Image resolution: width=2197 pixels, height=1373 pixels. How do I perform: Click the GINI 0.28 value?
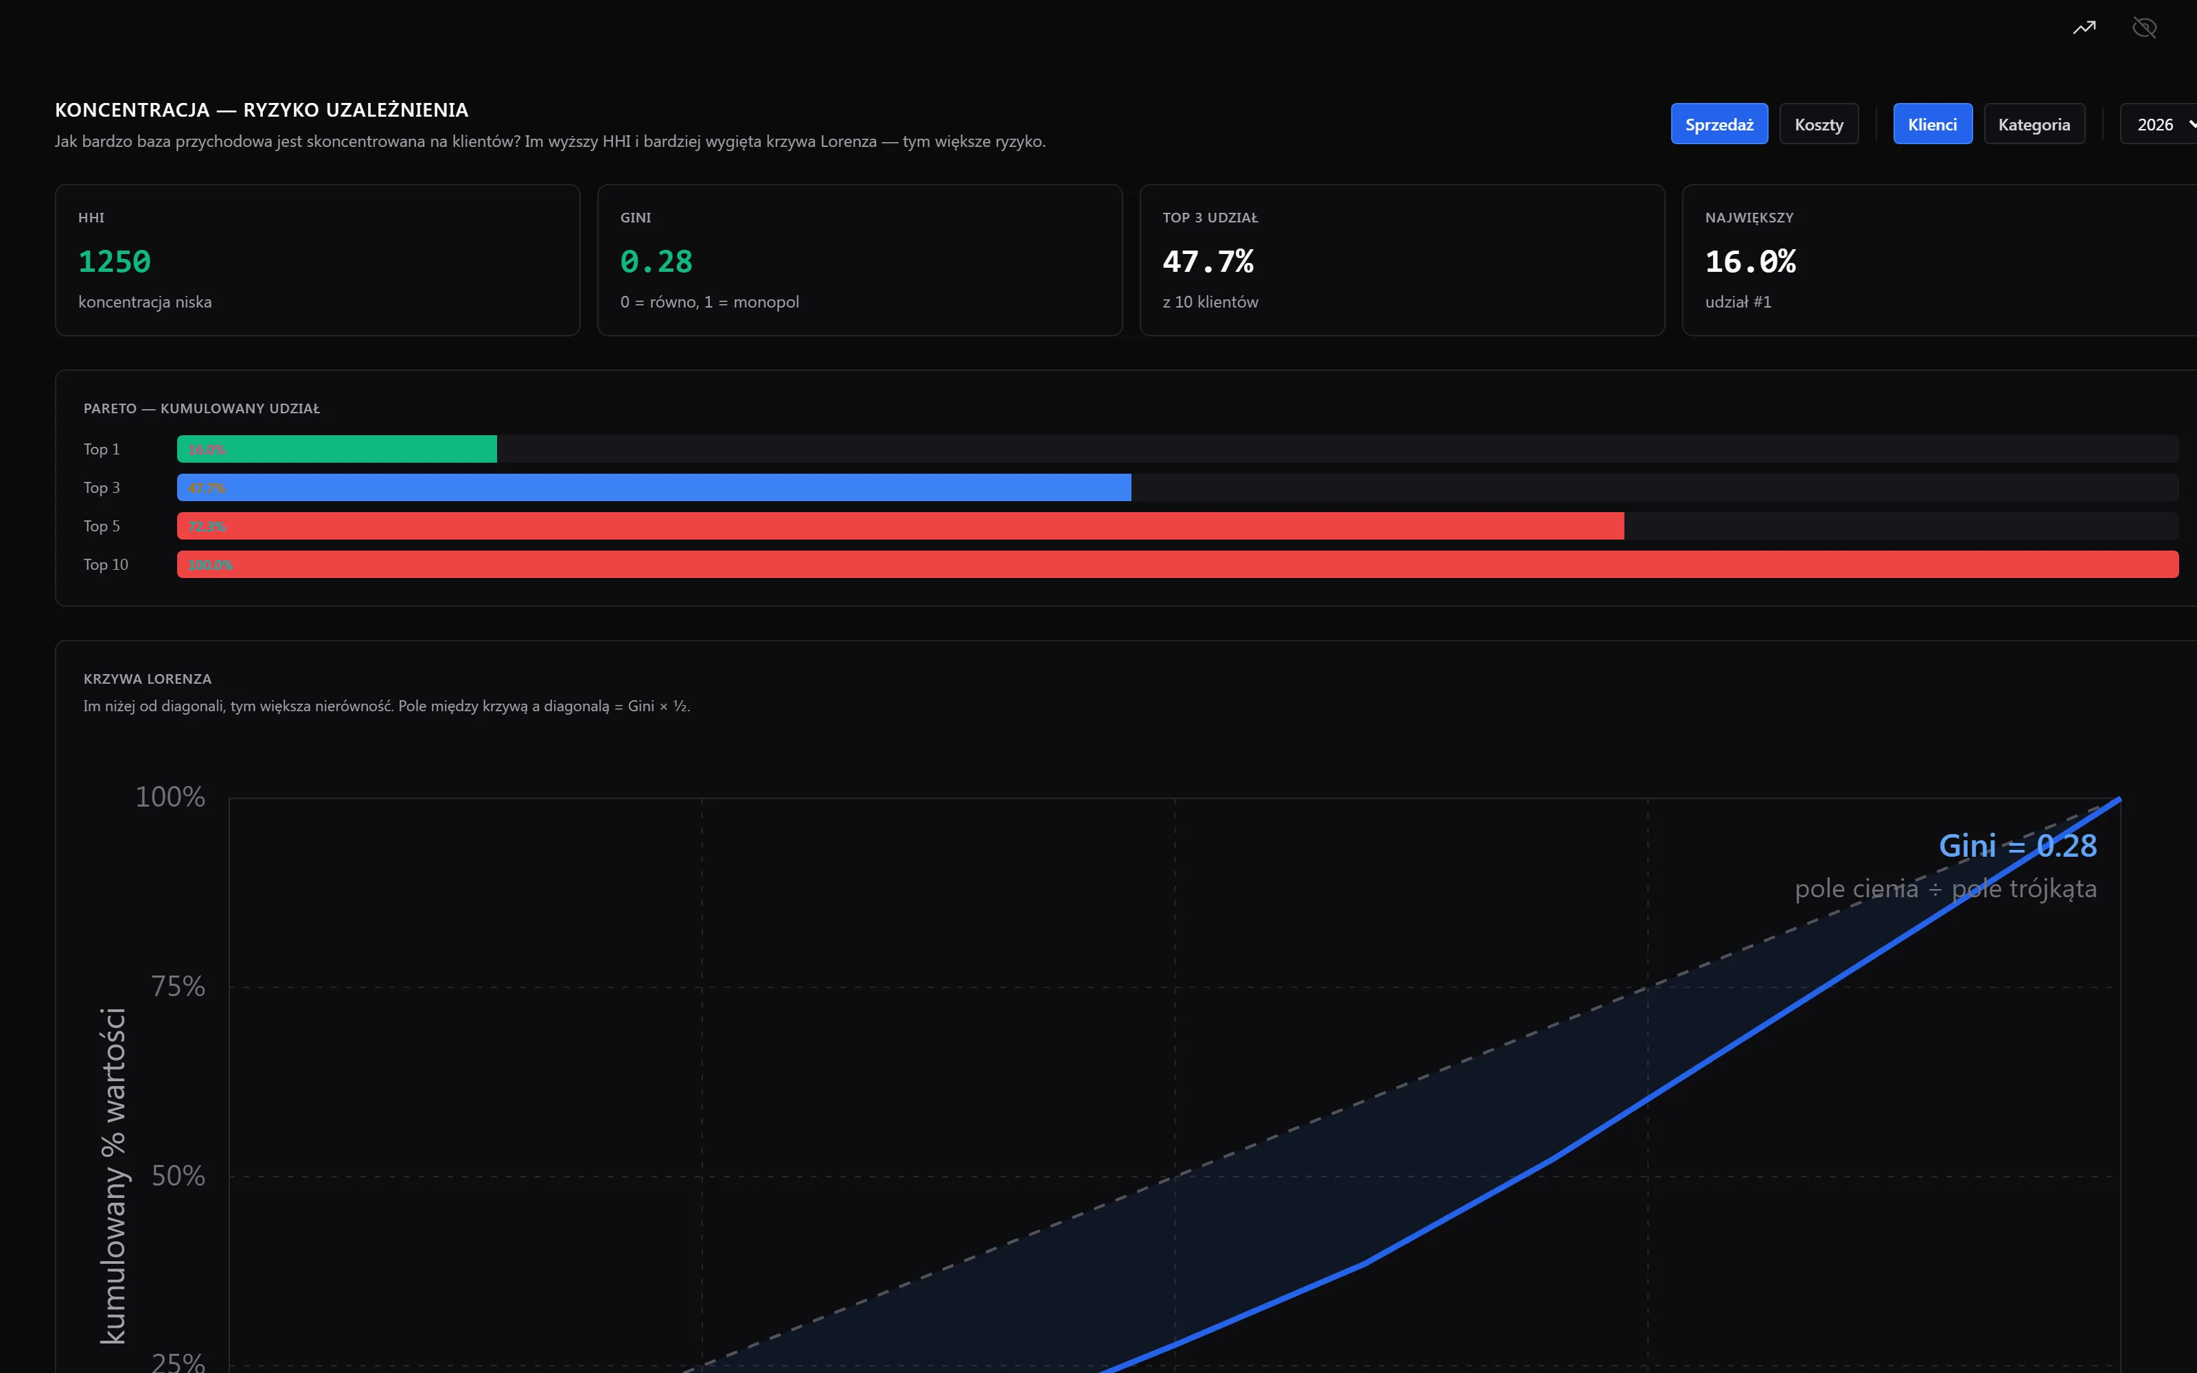pyautogui.click(x=656, y=262)
